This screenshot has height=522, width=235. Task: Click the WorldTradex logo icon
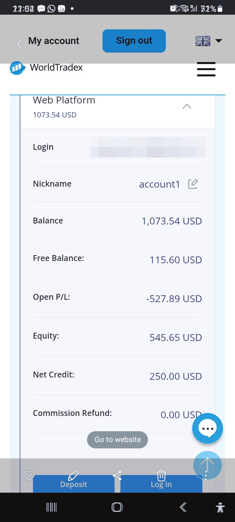coord(17,68)
